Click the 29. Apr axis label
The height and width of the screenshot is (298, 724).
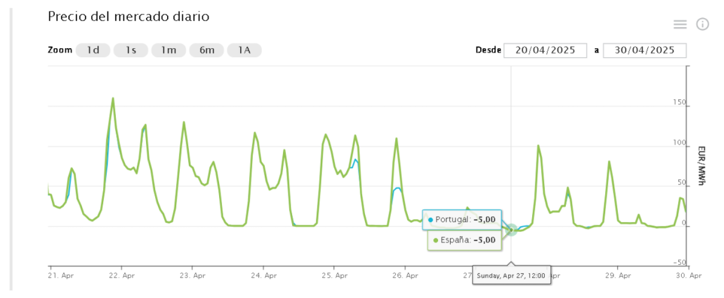pos(617,275)
